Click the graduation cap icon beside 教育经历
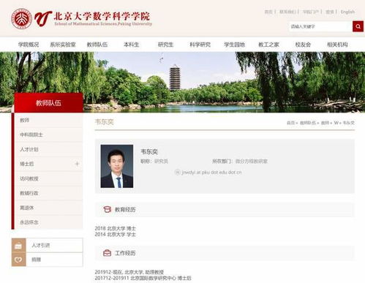Image resolution: width=365 pixels, height=283 pixels. pyautogui.click(x=107, y=209)
